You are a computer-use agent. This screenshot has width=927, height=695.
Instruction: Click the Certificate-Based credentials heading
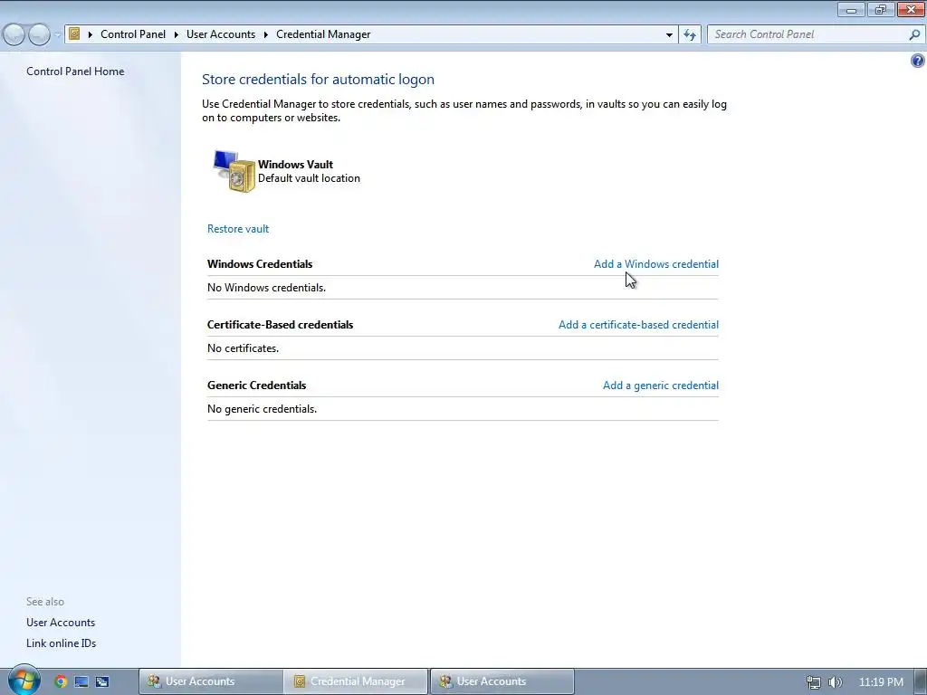click(x=280, y=325)
